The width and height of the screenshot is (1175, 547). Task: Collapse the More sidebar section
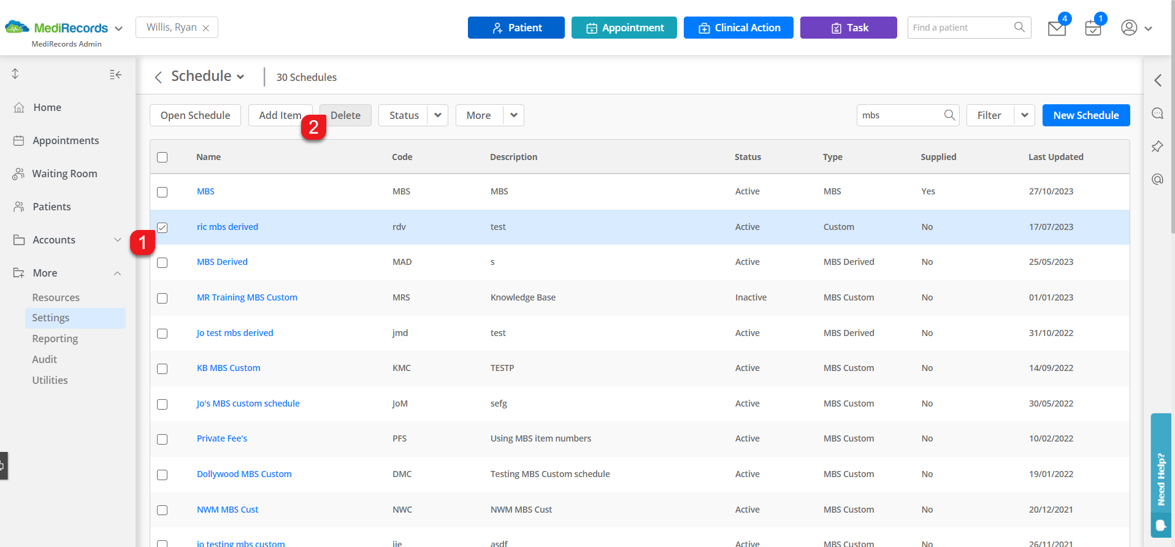click(118, 273)
